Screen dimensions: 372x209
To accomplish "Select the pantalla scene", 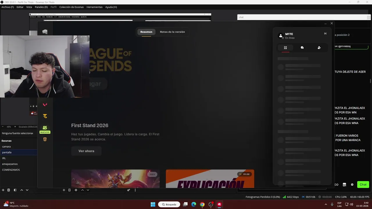I will tap(19, 152).
